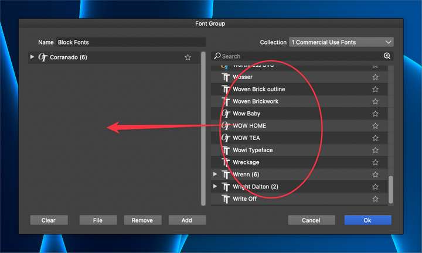Confirm with the Ok button

coord(367,220)
